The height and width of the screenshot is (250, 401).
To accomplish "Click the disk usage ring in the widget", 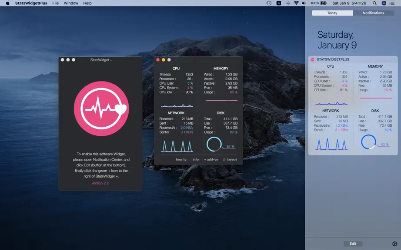I will point(368,142).
